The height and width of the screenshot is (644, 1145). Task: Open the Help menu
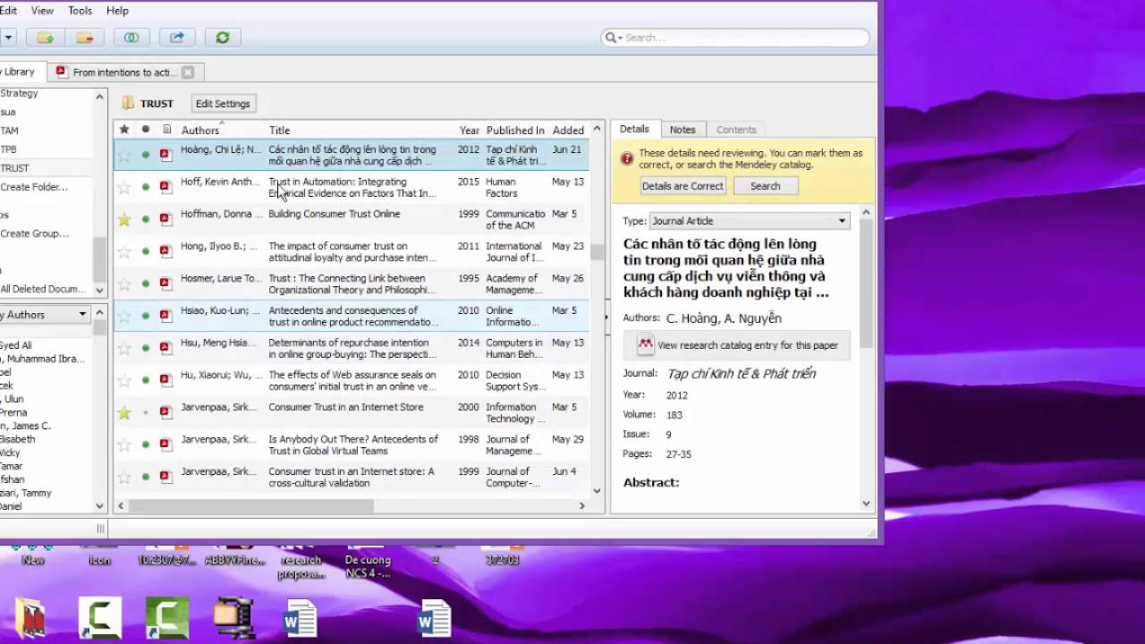click(x=117, y=11)
